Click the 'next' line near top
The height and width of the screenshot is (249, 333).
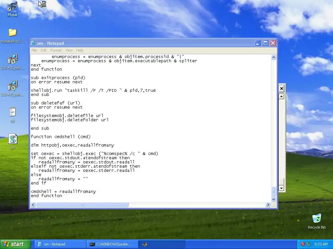pos(36,65)
